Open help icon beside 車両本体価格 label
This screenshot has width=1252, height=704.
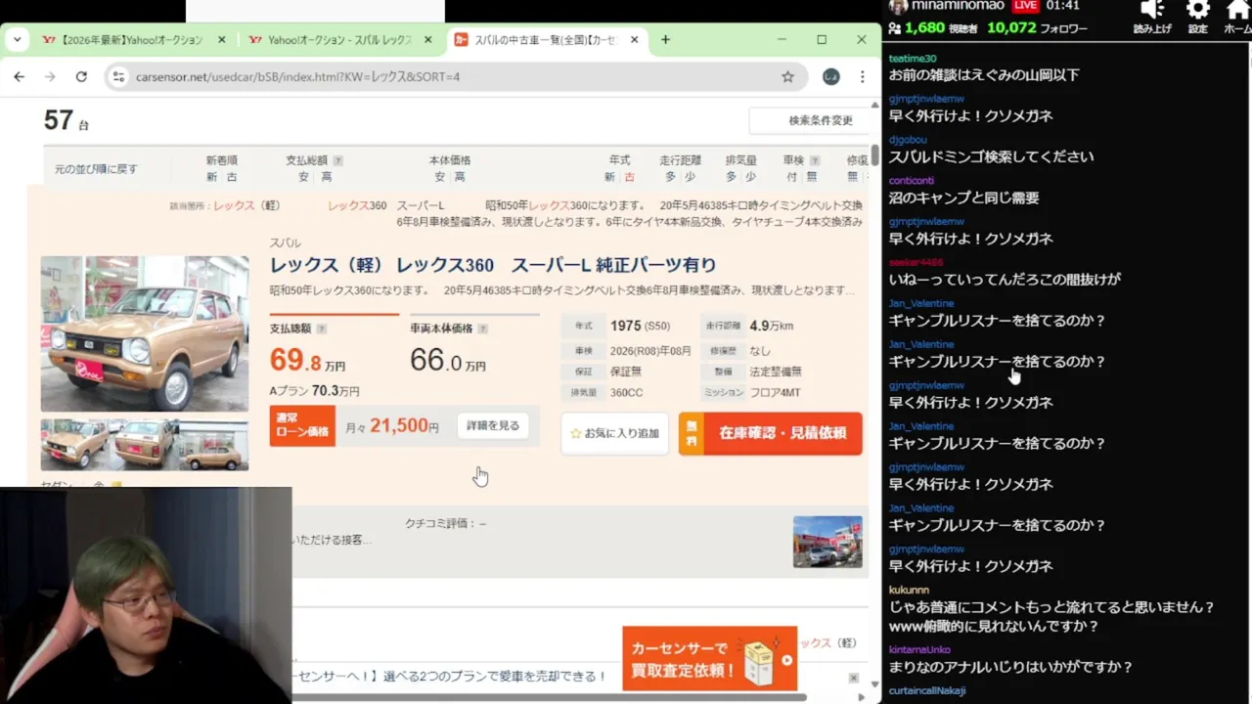(x=482, y=330)
